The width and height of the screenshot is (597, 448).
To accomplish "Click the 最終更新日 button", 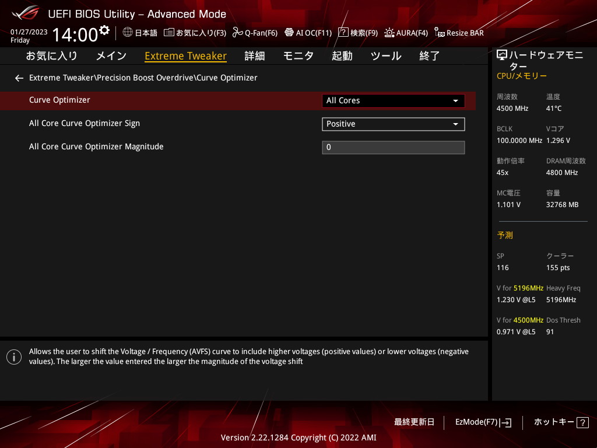I will tap(415, 422).
